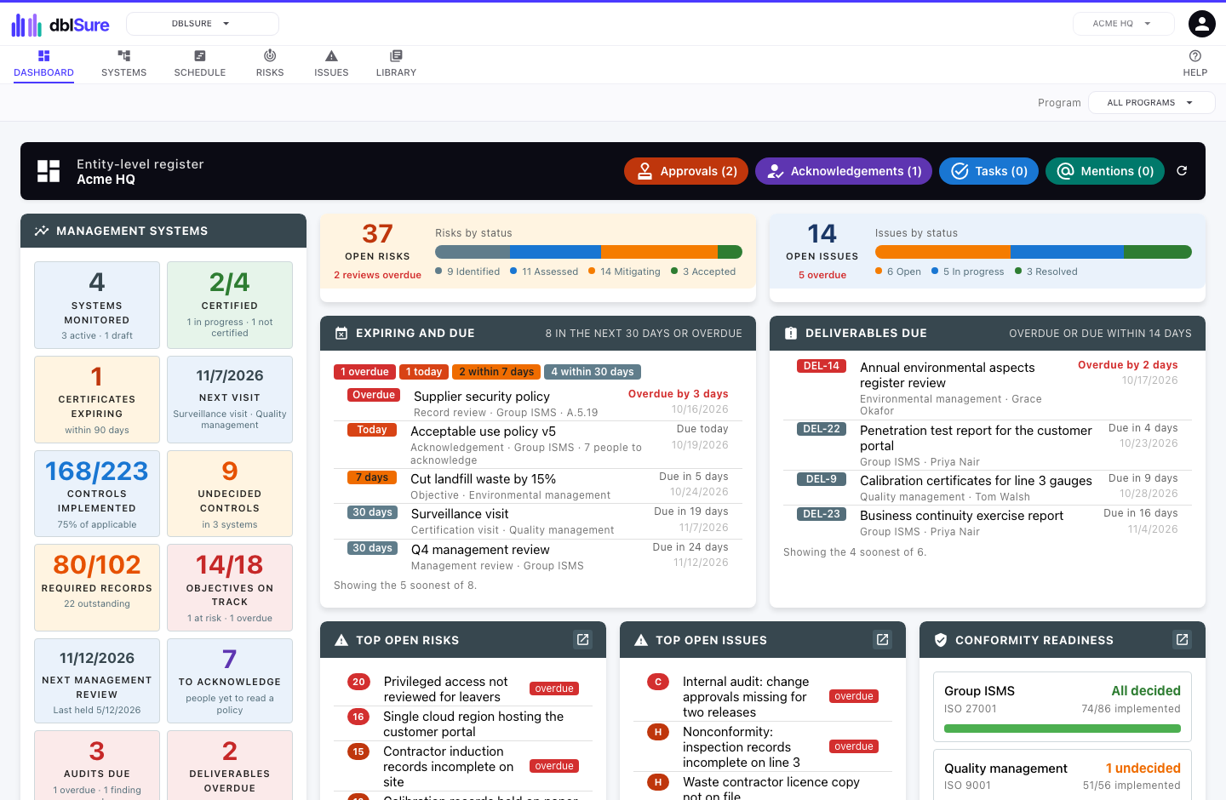Open the Tasks (0) button

click(988, 171)
